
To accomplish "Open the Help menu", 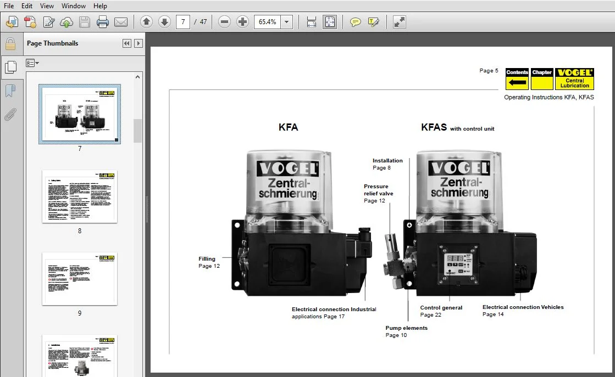I will 100,6.
